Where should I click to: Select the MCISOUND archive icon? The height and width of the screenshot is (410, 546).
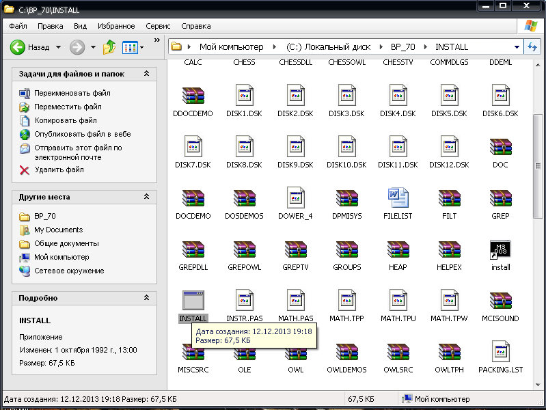point(500,300)
